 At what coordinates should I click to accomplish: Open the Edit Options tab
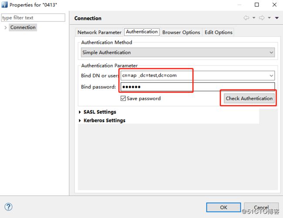[219, 32]
